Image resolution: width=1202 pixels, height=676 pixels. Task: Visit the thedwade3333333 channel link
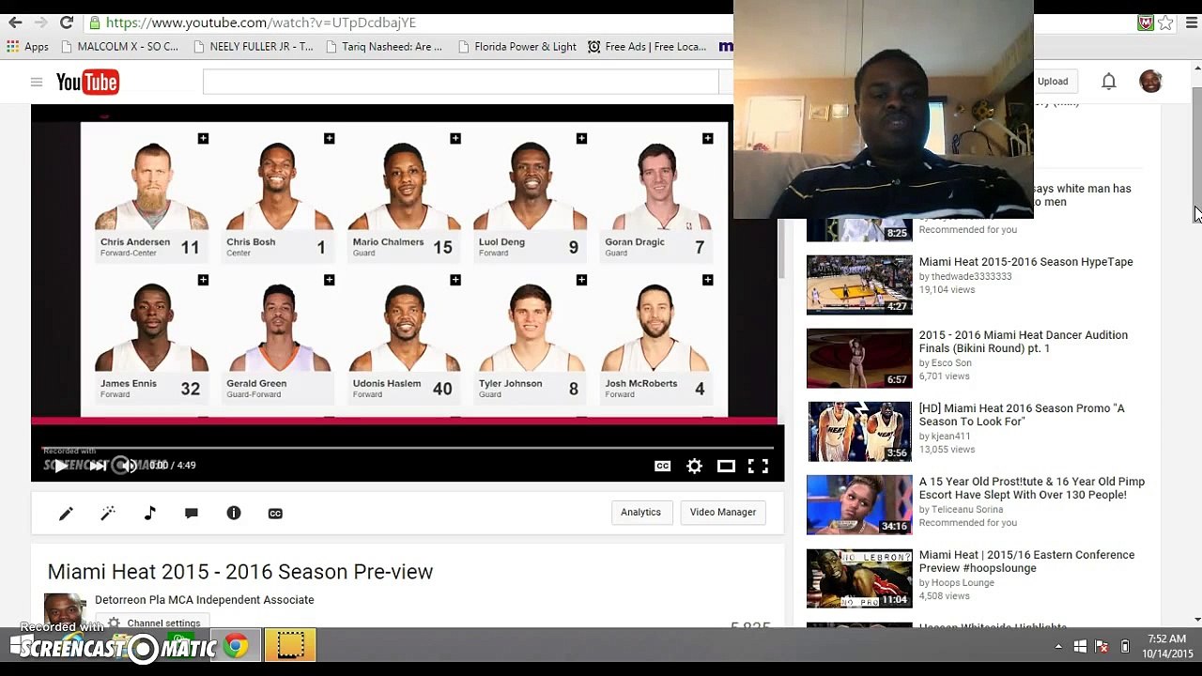[971, 277]
